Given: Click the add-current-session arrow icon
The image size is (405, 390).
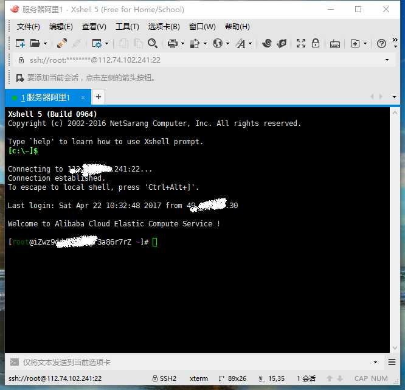Looking at the screenshot, I should pos(20,78).
